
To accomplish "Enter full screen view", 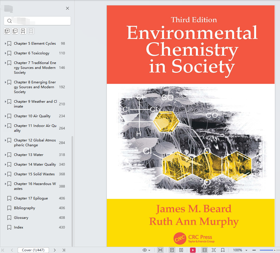I will coord(214,250).
